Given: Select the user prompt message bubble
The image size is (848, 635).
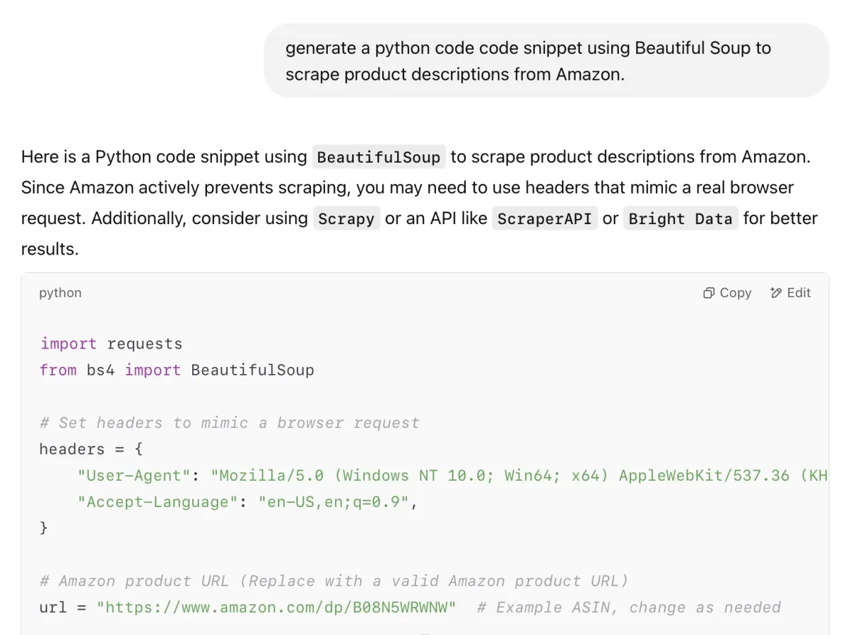Looking at the screenshot, I should click(546, 61).
